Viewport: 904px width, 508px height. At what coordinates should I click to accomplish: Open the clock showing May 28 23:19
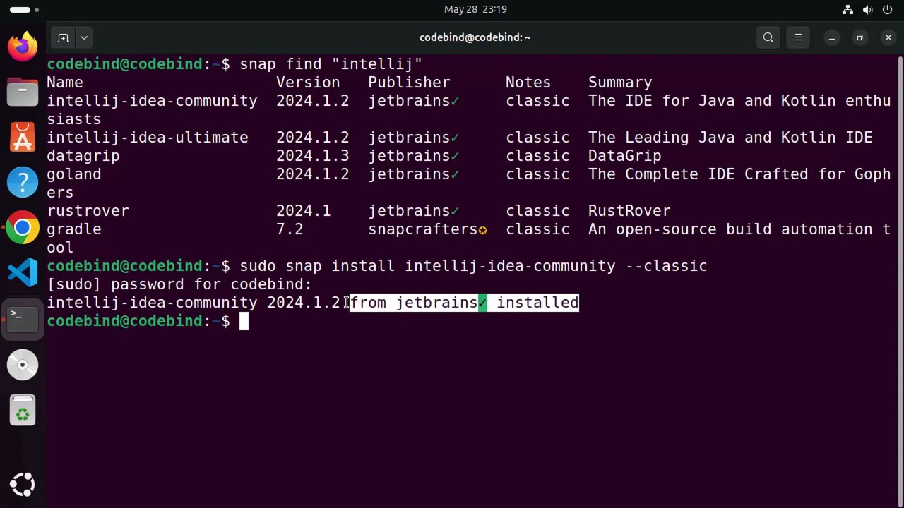coord(475,9)
